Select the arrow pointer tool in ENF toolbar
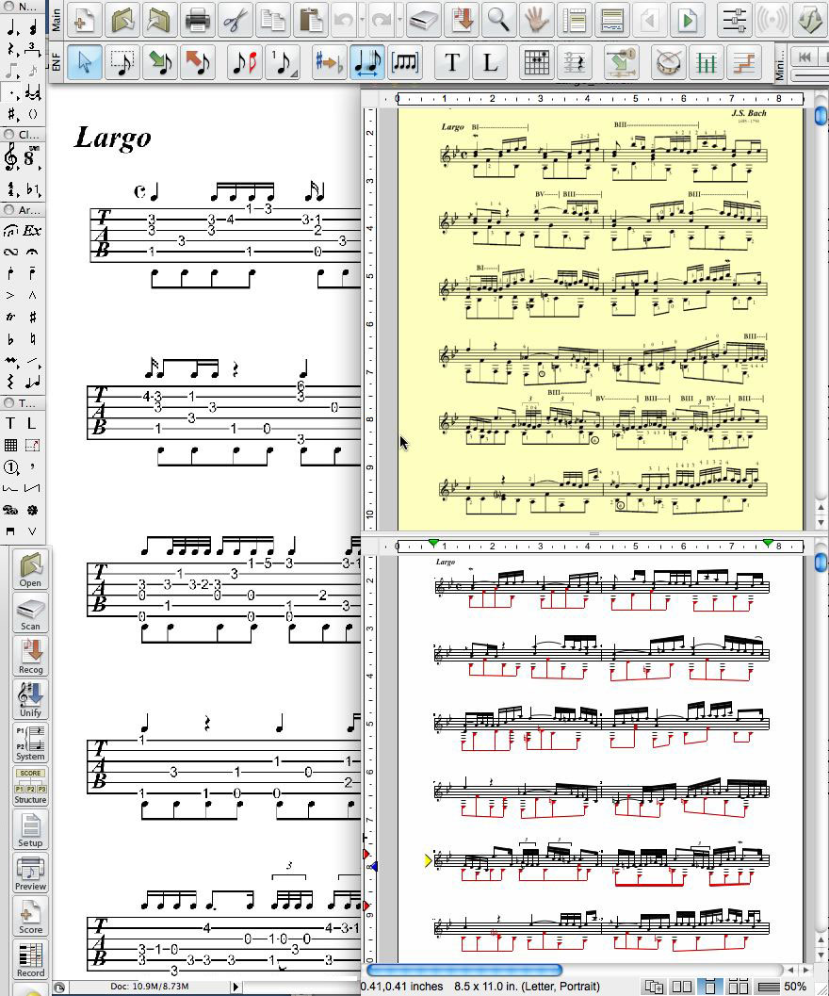Image resolution: width=829 pixels, height=996 pixels. click(x=84, y=62)
